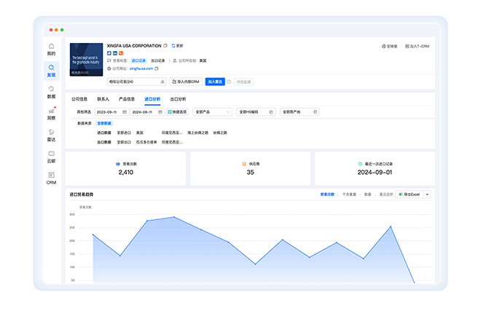Screen dimensions: 481x328
Task: Open the 全部原产地 selector
Action: point(300,112)
